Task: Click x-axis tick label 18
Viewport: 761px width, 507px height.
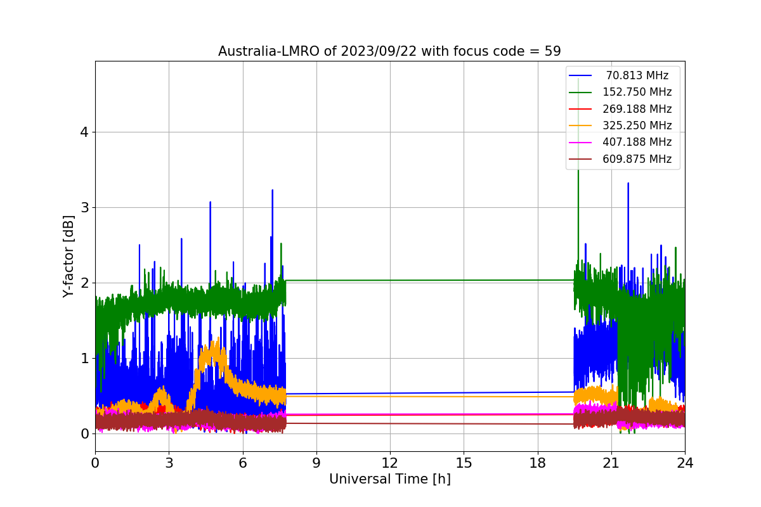Action: 537,463
